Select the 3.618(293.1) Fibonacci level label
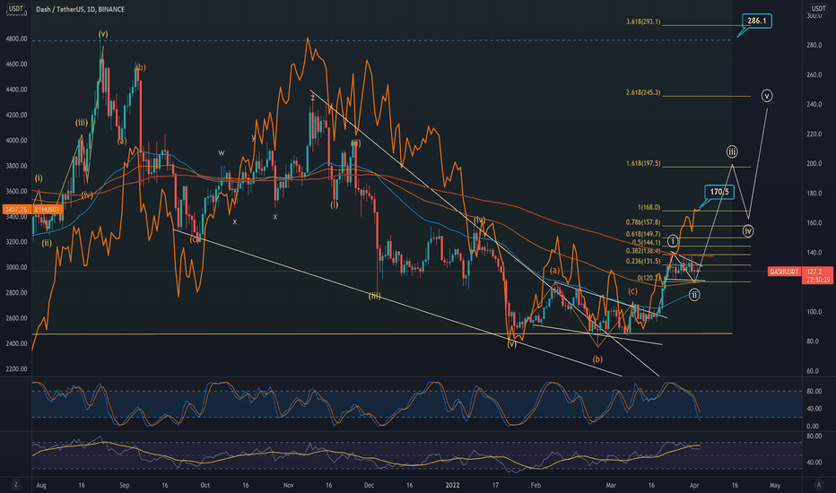Viewport: 836px width, 493px height. coord(643,22)
